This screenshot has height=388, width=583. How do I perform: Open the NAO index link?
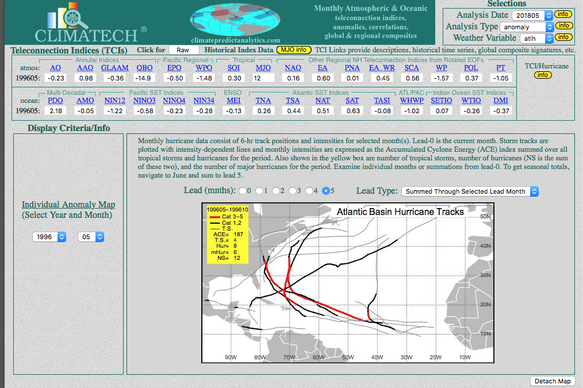[293, 68]
